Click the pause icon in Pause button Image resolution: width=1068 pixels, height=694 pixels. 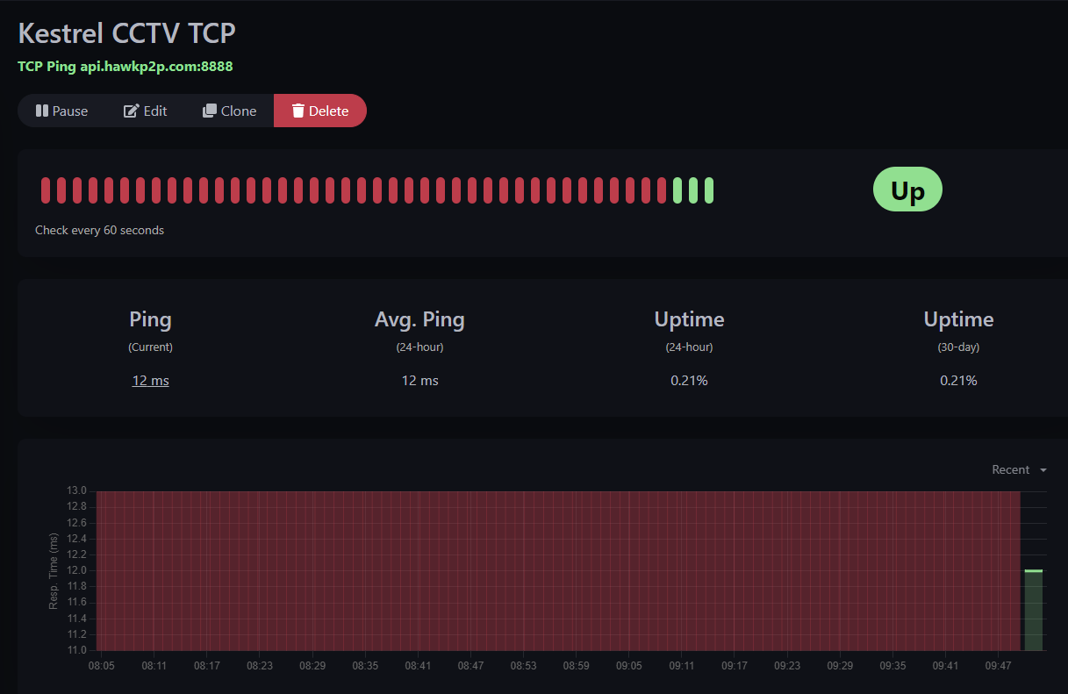[x=42, y=111]
